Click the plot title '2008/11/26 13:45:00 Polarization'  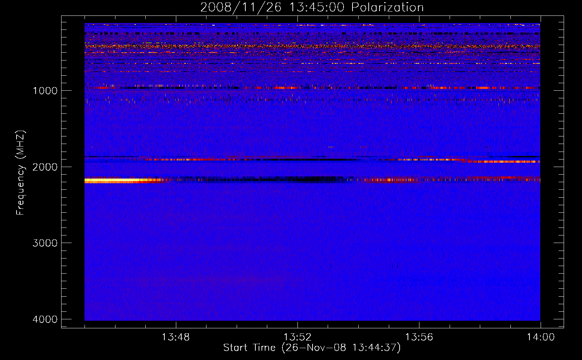pos(312,7)
